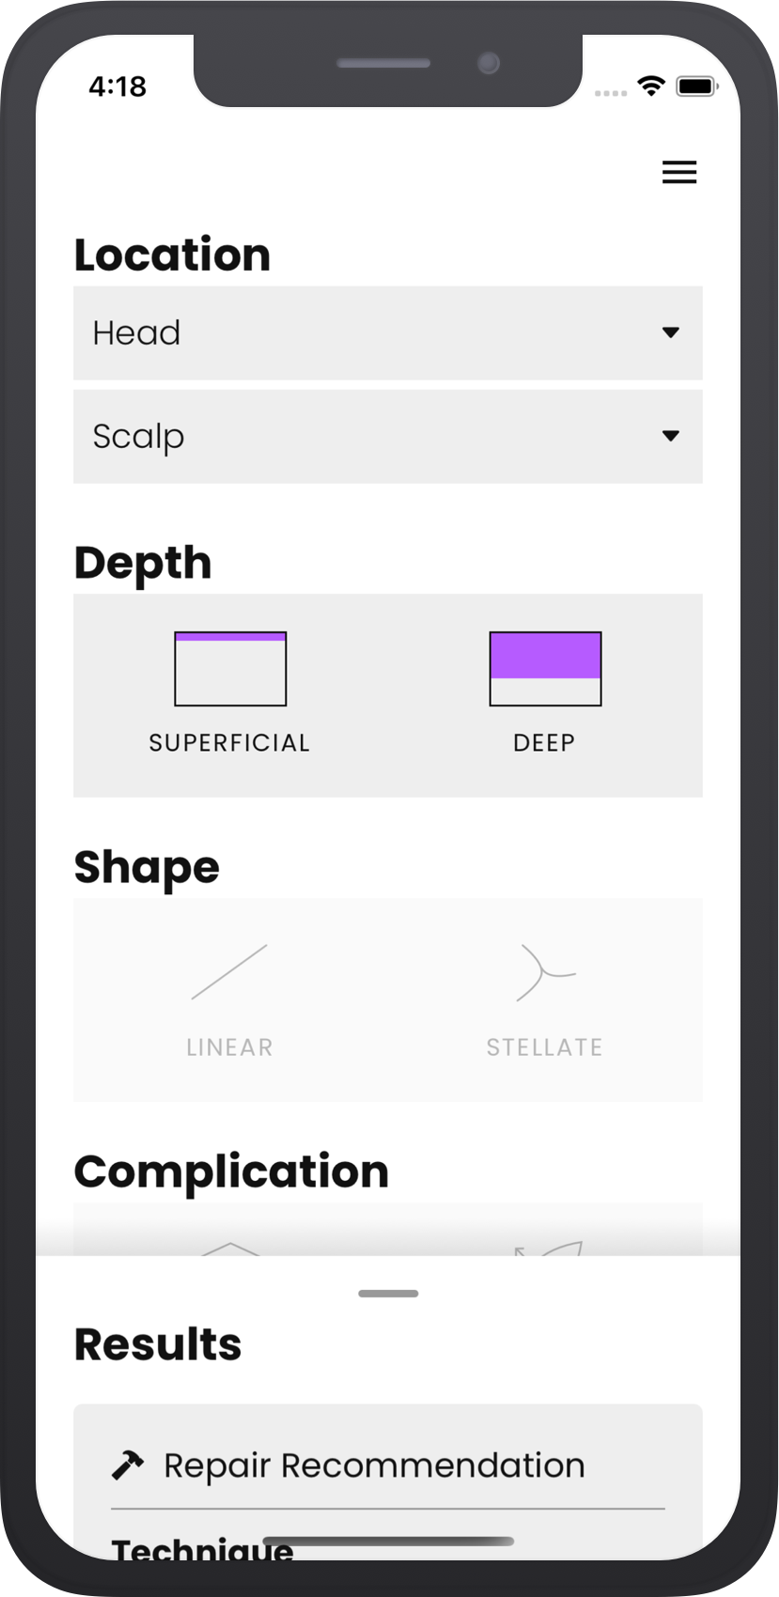Pick the right Complication option icon

(x=550, y=1248)
